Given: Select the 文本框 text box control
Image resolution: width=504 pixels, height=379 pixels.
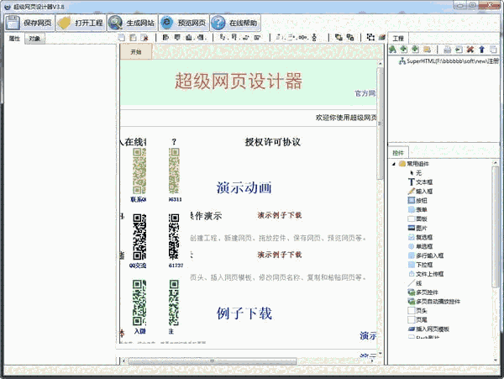Looking at the screenshot, I should (x=421, y=182).
